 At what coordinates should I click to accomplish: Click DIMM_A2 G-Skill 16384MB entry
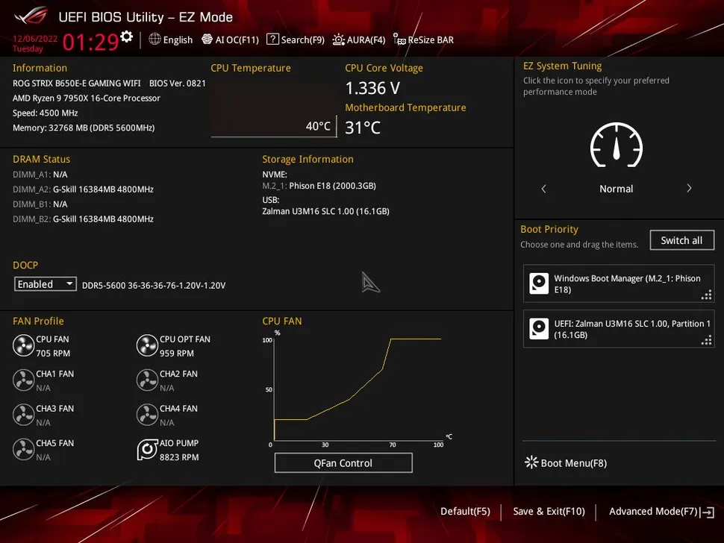pos(83,189)
